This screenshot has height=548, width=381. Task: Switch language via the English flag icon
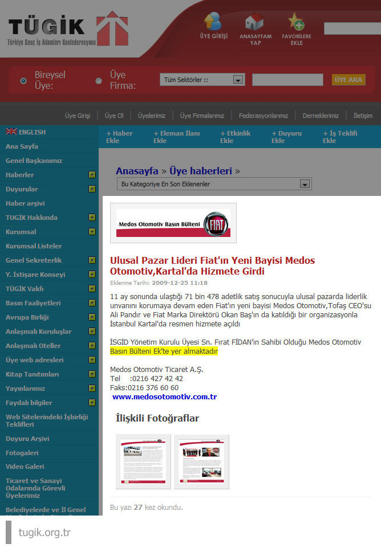pyautogui.click(x=11, y=132)
